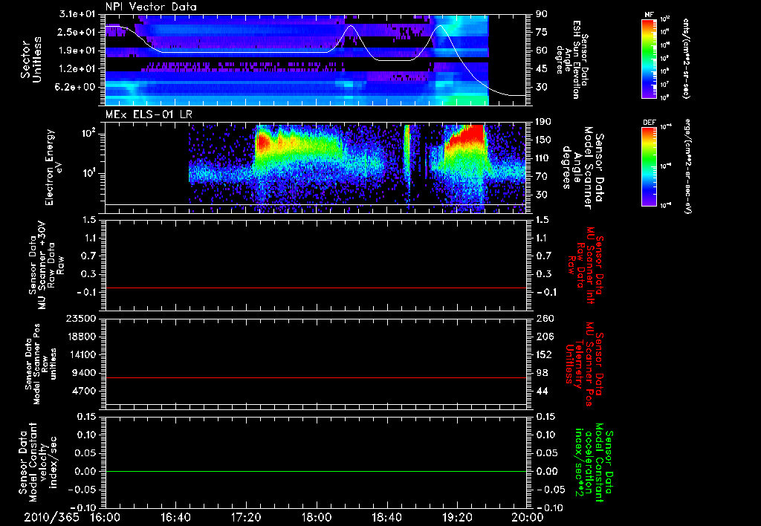Click the 23500 scanner position tick label
Viewport: 761px width, 526px height.
(x=81, y=319)
